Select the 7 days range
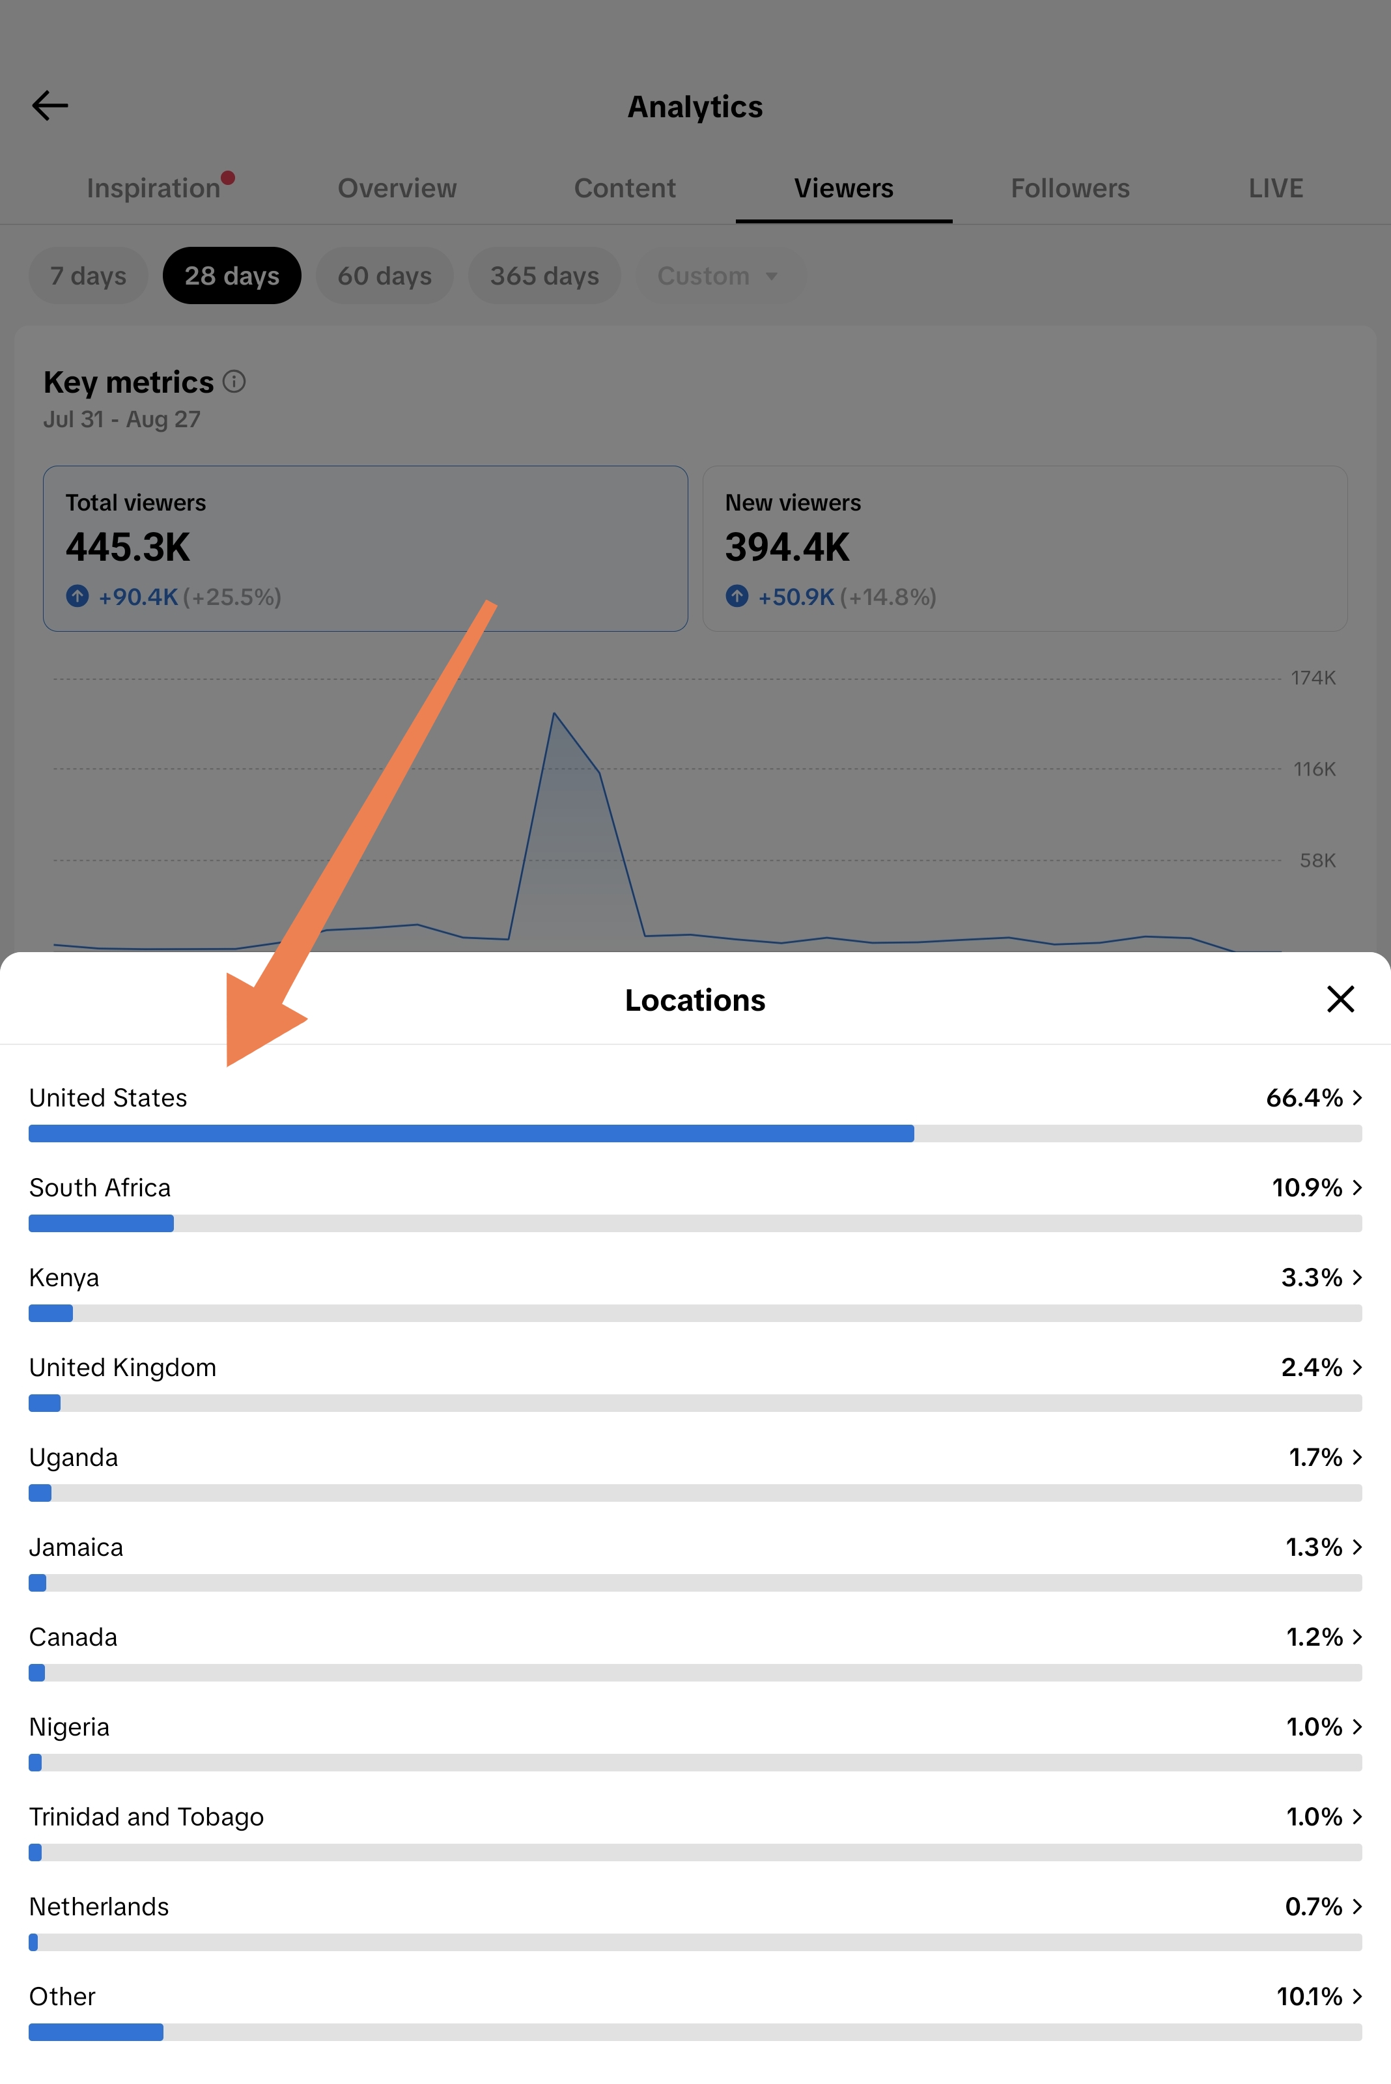Image resolution: width=1391 pixels, height=2084 pixels. tap(88, 276)
